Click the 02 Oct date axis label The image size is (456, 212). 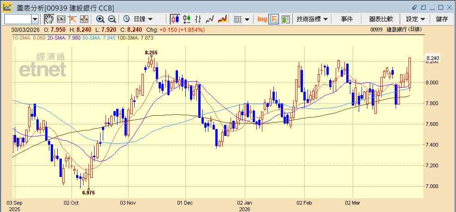tap(71, 203)
